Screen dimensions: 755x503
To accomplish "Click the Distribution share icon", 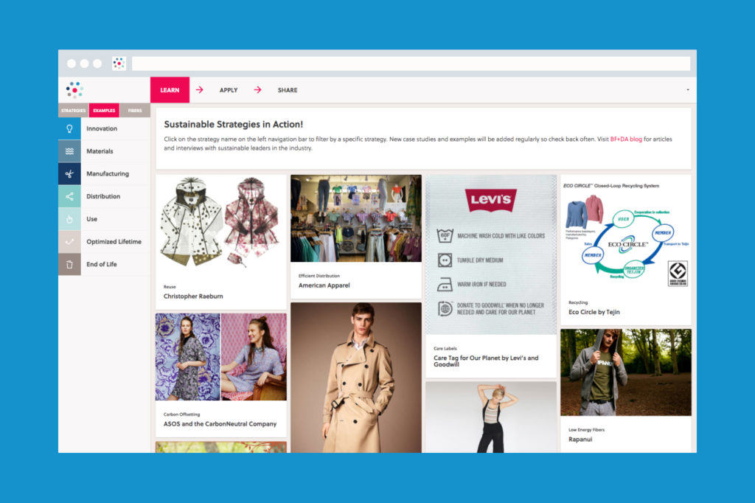I will click(x=69, y=197).
